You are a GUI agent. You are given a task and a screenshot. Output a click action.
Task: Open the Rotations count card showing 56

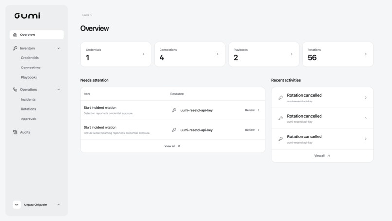[x=338, y=54]
